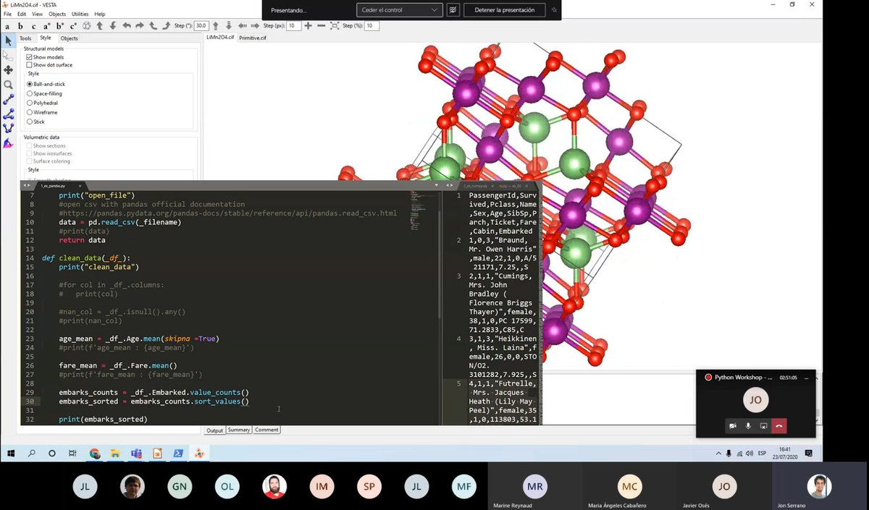Select Wireframe style
The height and width of the screenshot is (510, 869).
tap(30, 112)
